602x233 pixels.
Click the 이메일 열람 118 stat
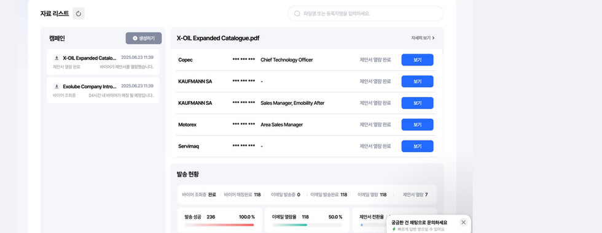tap(372, 195)
